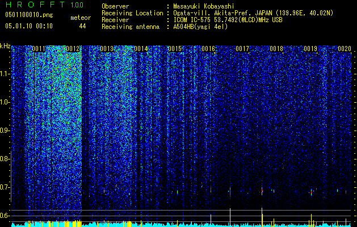Click the 'Receiving antenna' label

pos(131,27)
